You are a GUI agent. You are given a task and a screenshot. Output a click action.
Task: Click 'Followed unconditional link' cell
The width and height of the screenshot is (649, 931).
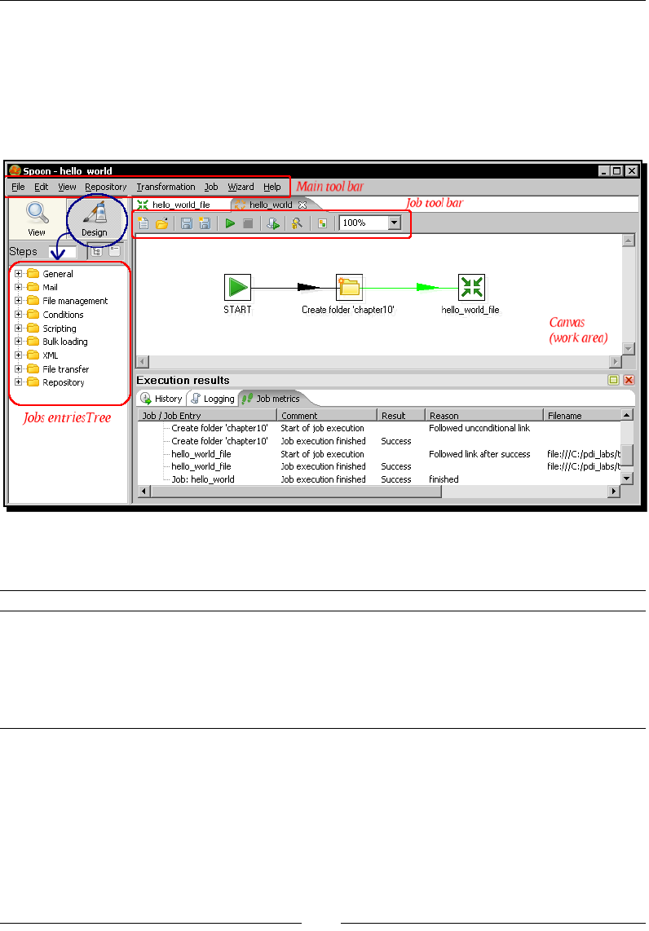click(479, 428)
